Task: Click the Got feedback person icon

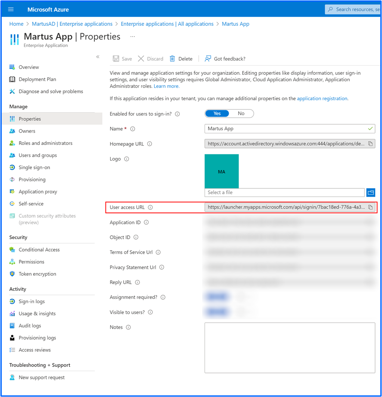Action: pyautogui.click(x=208, y=59)
